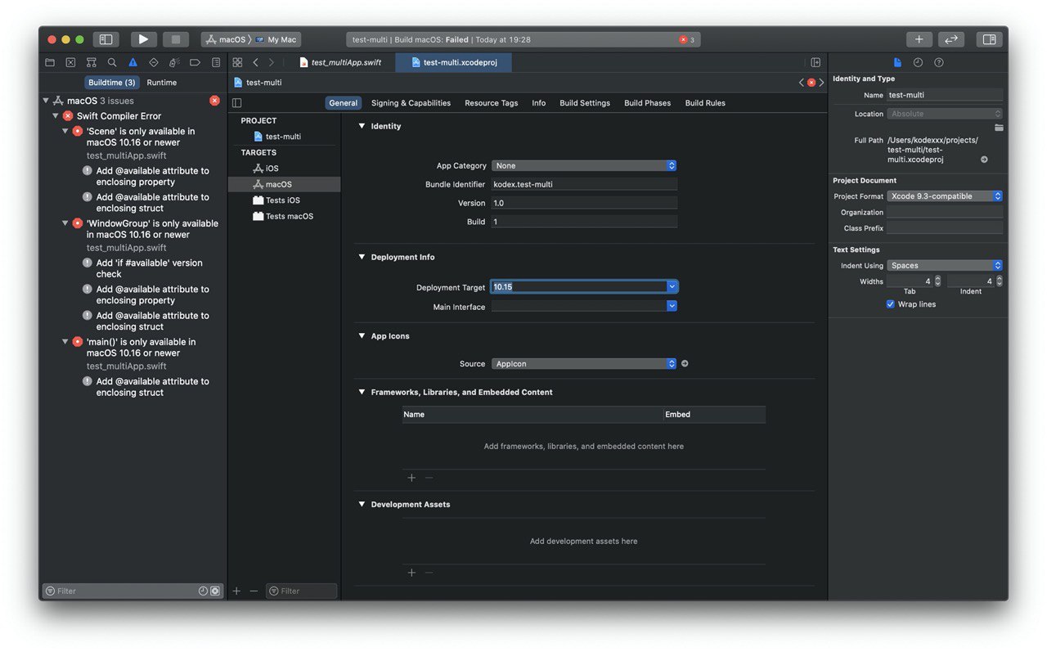Select the test-multi.xcodeproj tab

(x=456, y=62)
